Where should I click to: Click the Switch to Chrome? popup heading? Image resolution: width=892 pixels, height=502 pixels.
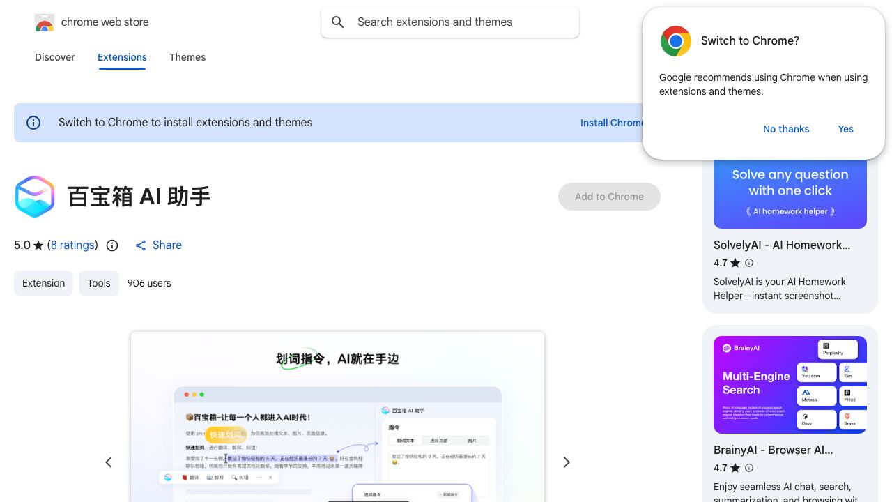point(750,41)
